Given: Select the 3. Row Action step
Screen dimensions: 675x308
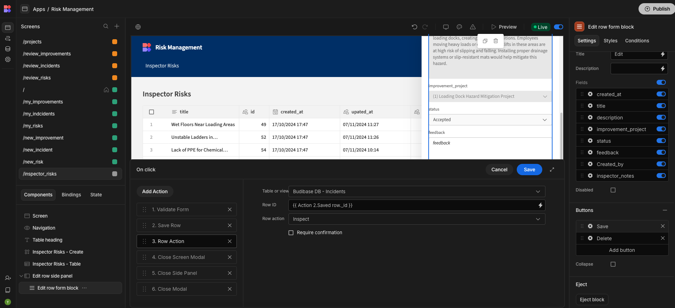Looking at the screenshot, I should [x=187, y=241].
